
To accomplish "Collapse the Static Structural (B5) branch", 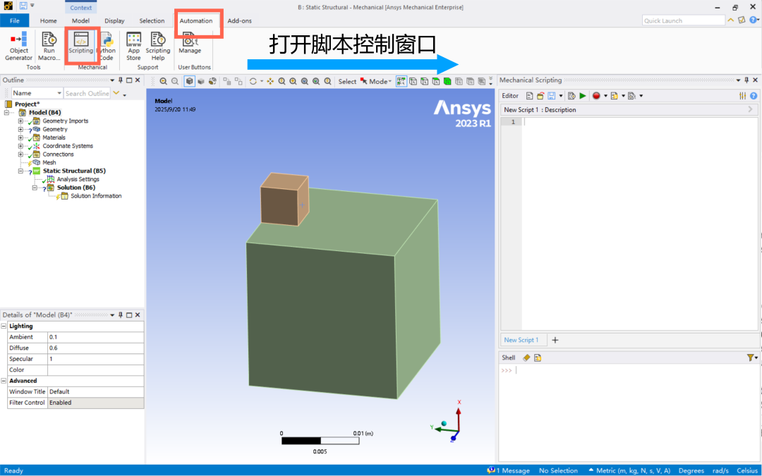I will pyautogui.click(x=20, y=171).
